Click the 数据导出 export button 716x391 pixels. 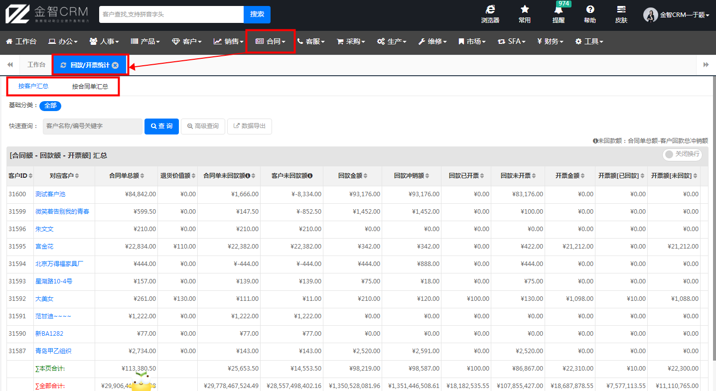click(x=249, y=127)
